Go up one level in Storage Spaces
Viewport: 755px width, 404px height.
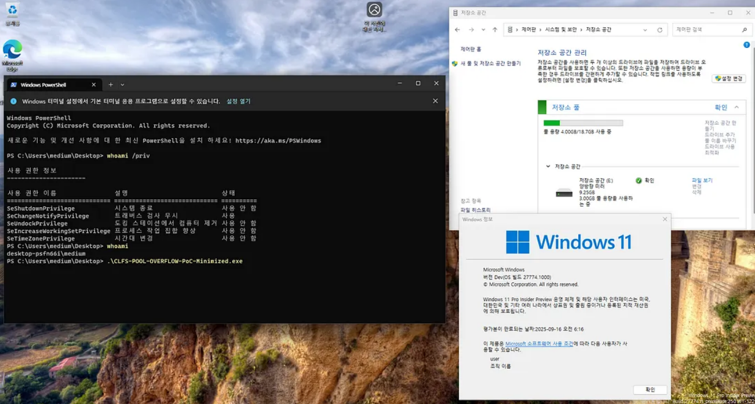coord(495,30)
